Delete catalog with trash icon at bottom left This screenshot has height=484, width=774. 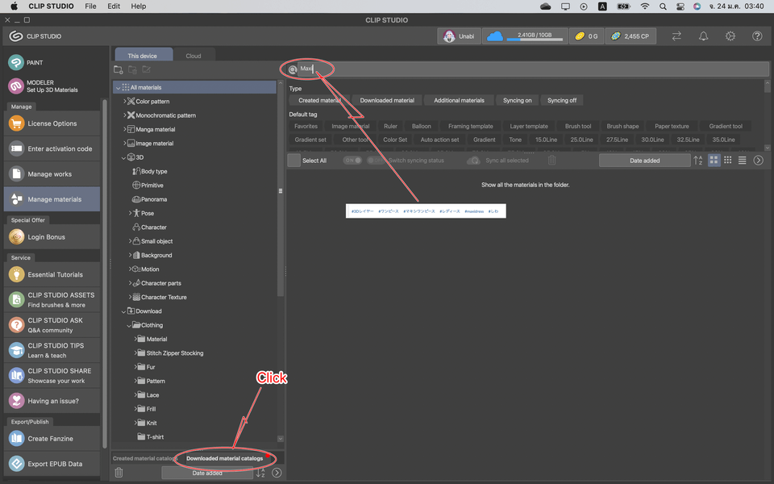click(119, 473)
